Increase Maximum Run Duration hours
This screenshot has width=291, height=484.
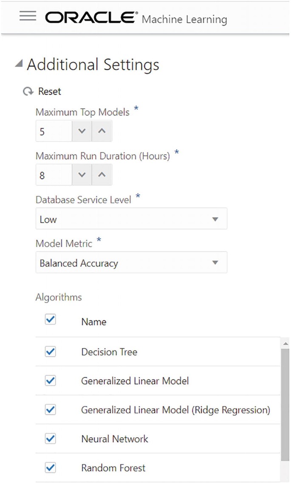pos(102,175)
